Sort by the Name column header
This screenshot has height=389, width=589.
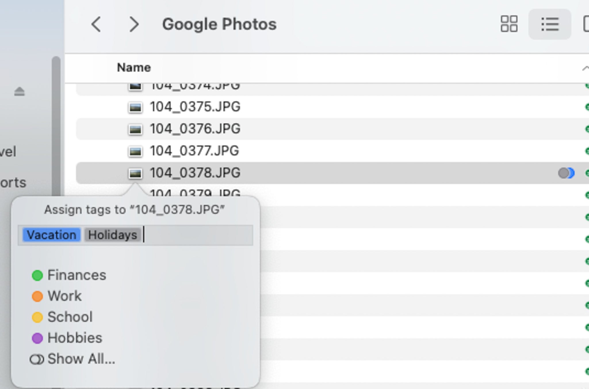coord(134,68)
